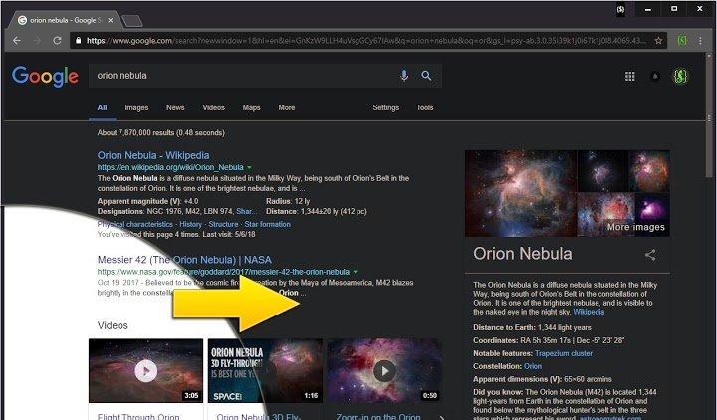Submit search with the magnifying glass icon

(x=426, y=76)
